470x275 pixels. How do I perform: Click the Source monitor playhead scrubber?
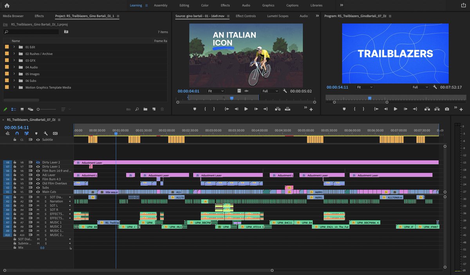click(231, 98)
